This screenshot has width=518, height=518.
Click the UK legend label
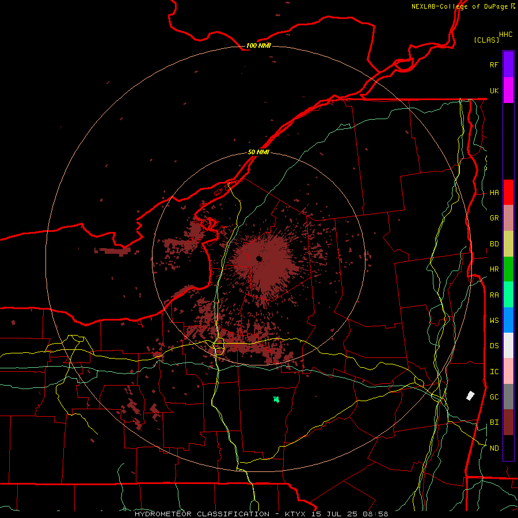[x=494, y=90]
